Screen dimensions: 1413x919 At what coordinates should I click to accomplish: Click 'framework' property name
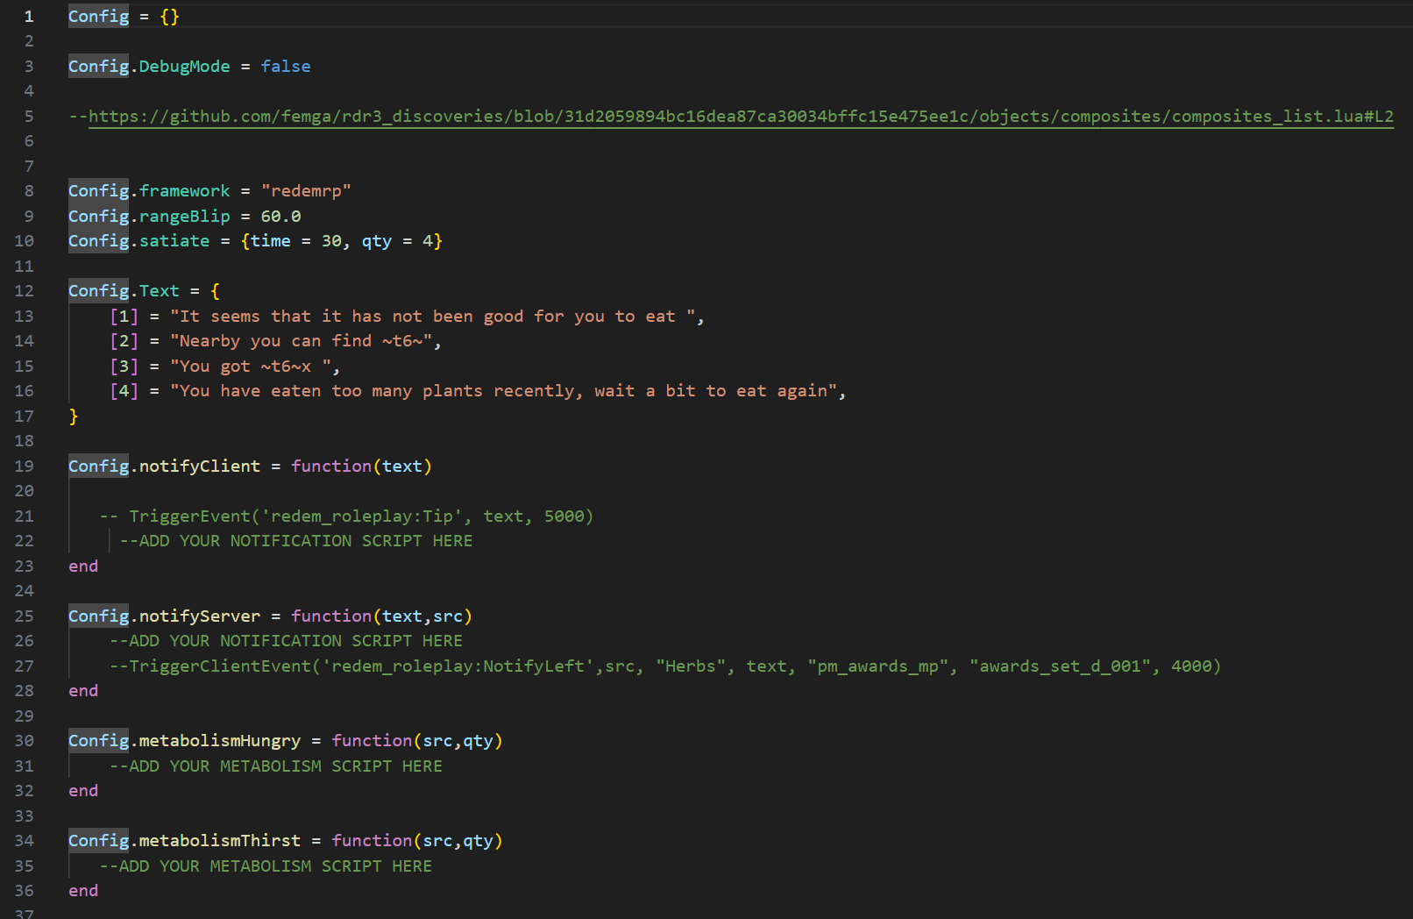coord(184,191)
